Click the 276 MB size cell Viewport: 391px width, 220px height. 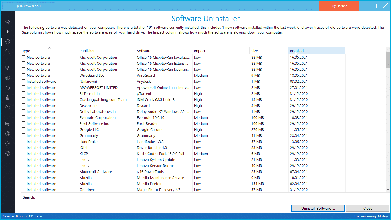(258, 129)
